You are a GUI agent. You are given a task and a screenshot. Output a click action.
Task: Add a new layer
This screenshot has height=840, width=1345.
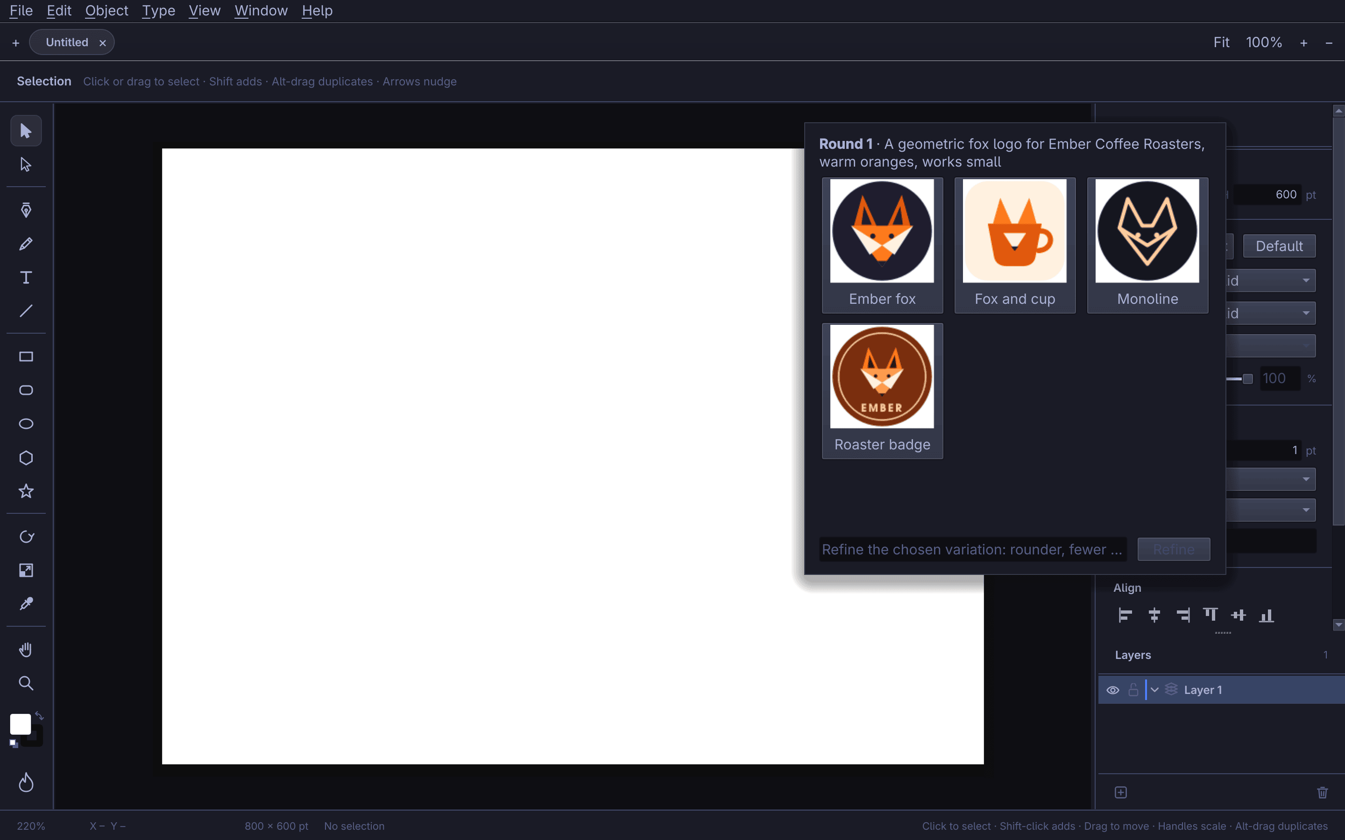(1121, 793)
